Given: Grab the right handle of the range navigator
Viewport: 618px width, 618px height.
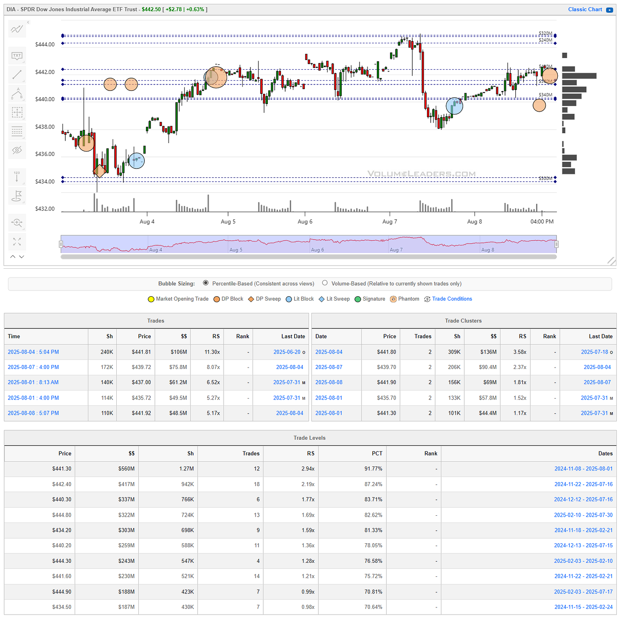Looking at the screenshot, I should point(556,244).
